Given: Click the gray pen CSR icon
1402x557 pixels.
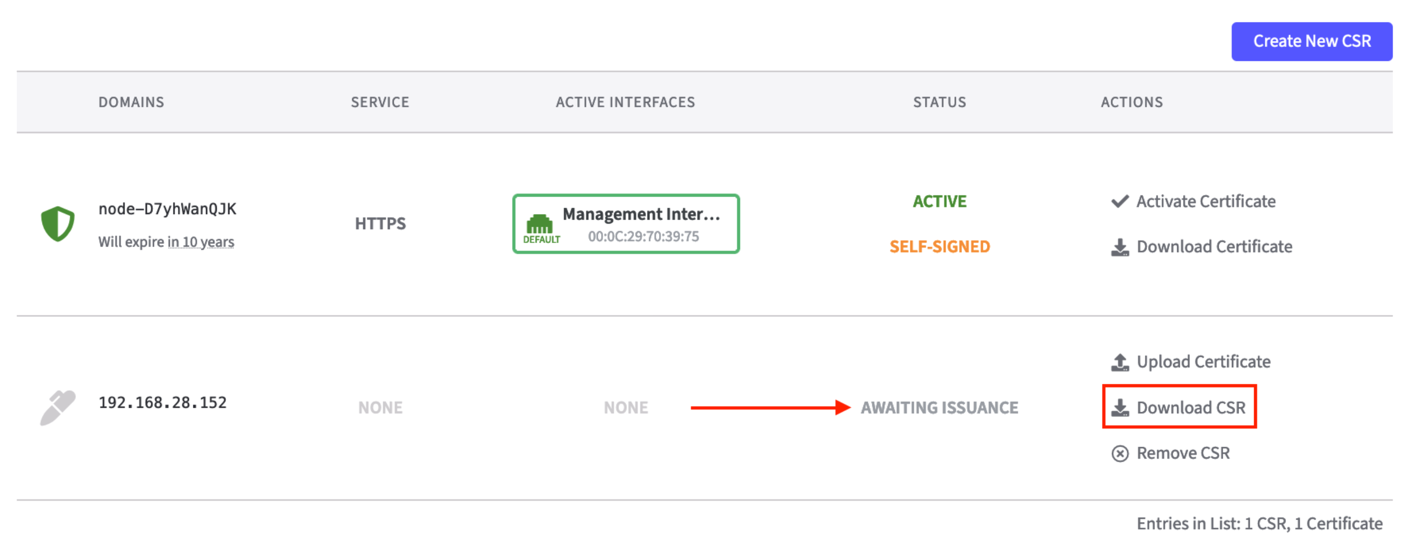Looking at the screenshot, I should click(x=57, y=407).
